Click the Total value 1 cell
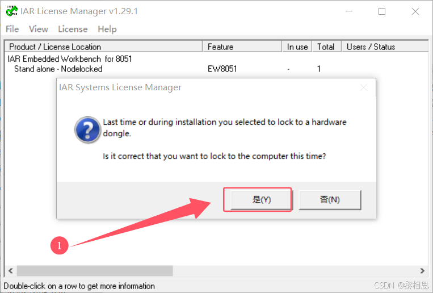Screen dimensions: 433x293 click(319, 69)
